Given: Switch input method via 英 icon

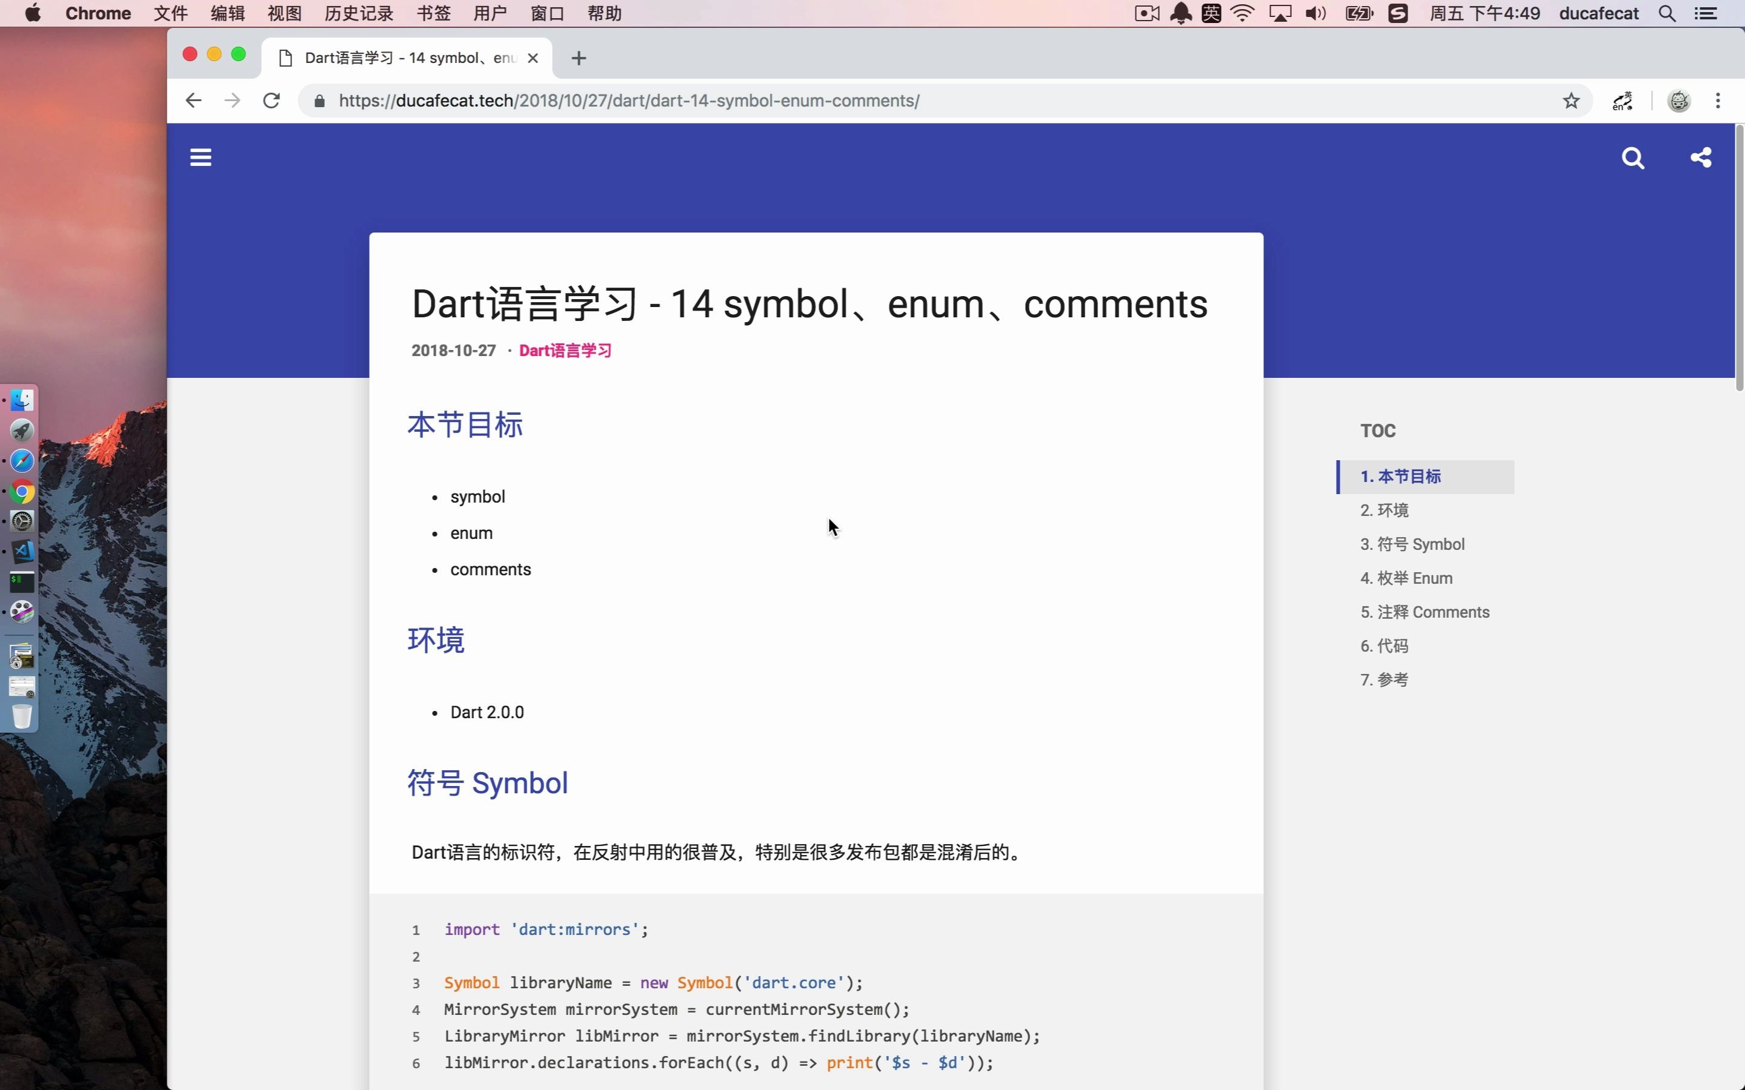Looking at the screenshot, I should coord(1211,13).
